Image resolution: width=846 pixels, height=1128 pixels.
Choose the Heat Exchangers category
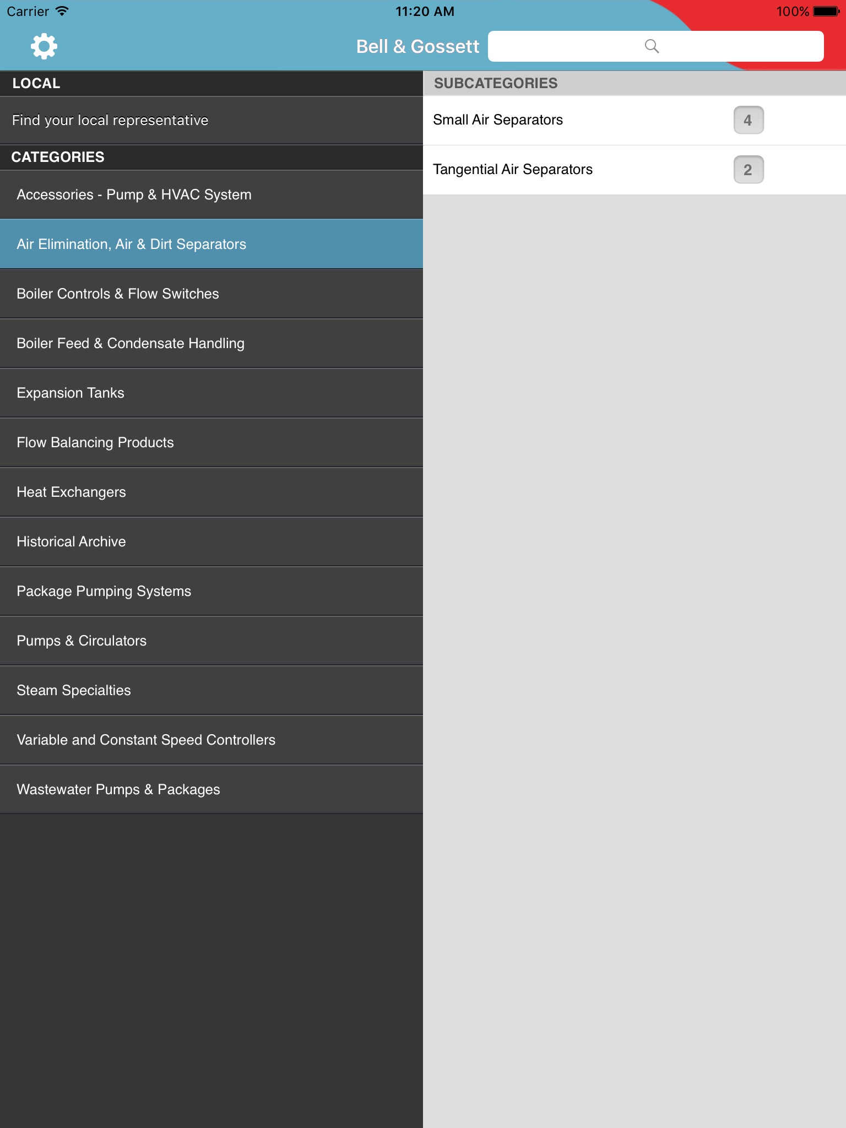[211, 492]
